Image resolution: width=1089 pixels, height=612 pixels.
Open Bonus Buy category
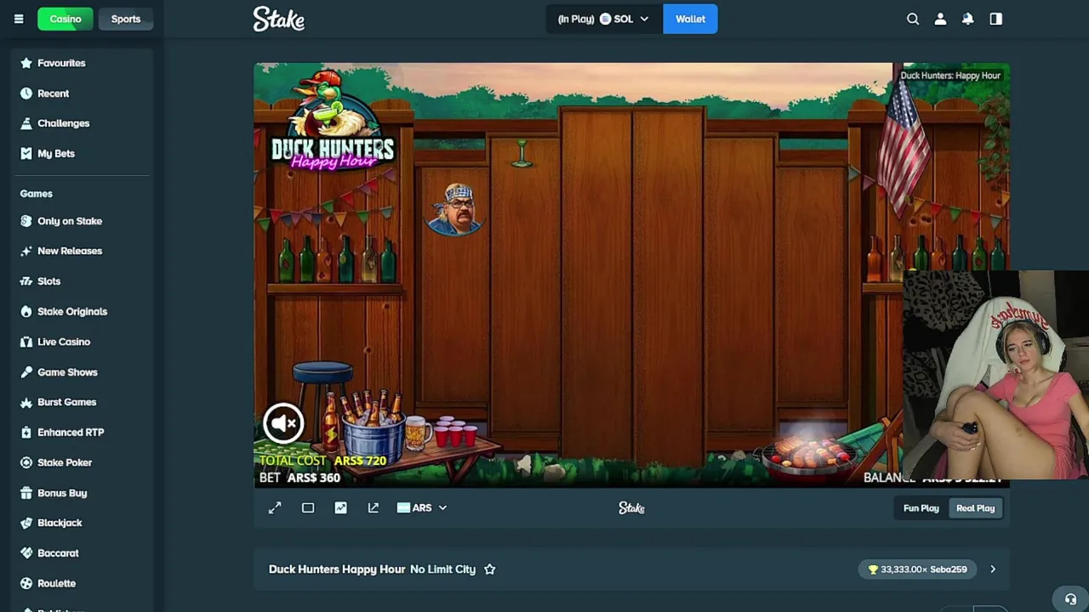[62, 493]
